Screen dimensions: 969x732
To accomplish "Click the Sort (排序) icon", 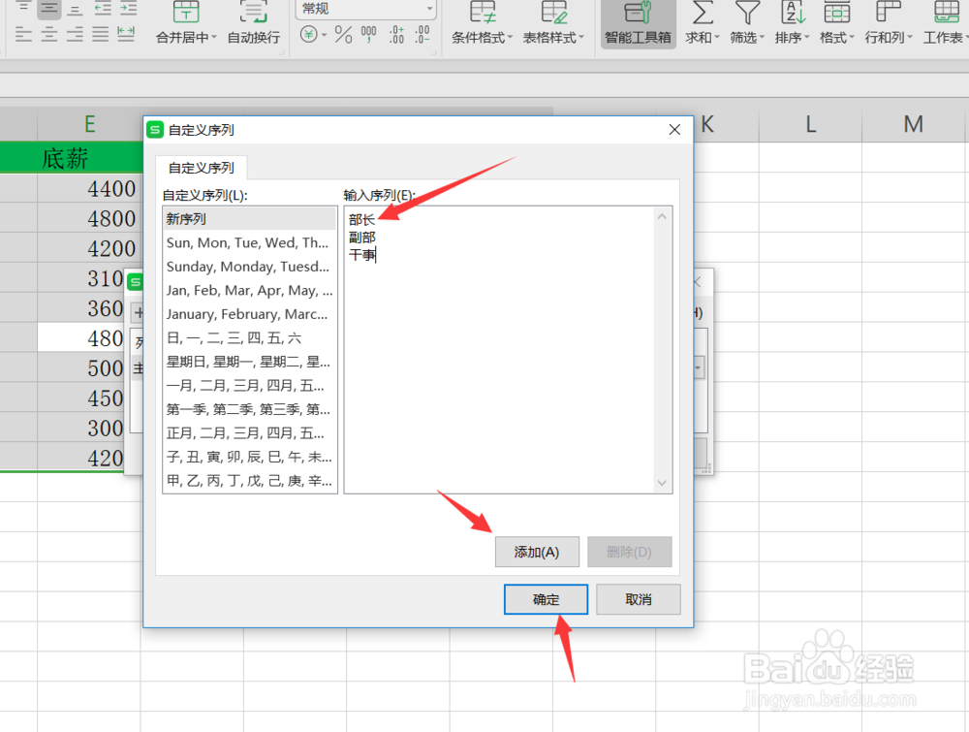I will [793, 11].
